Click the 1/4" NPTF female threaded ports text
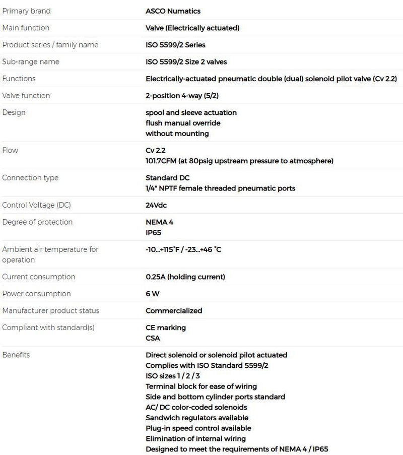Viewport: 403px width, 455px height. pyautogui.click(x=220, y=188)
